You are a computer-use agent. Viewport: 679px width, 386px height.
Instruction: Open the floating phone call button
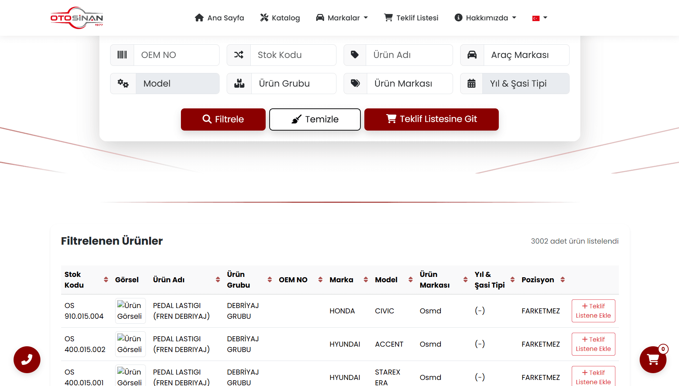(27, 360)
